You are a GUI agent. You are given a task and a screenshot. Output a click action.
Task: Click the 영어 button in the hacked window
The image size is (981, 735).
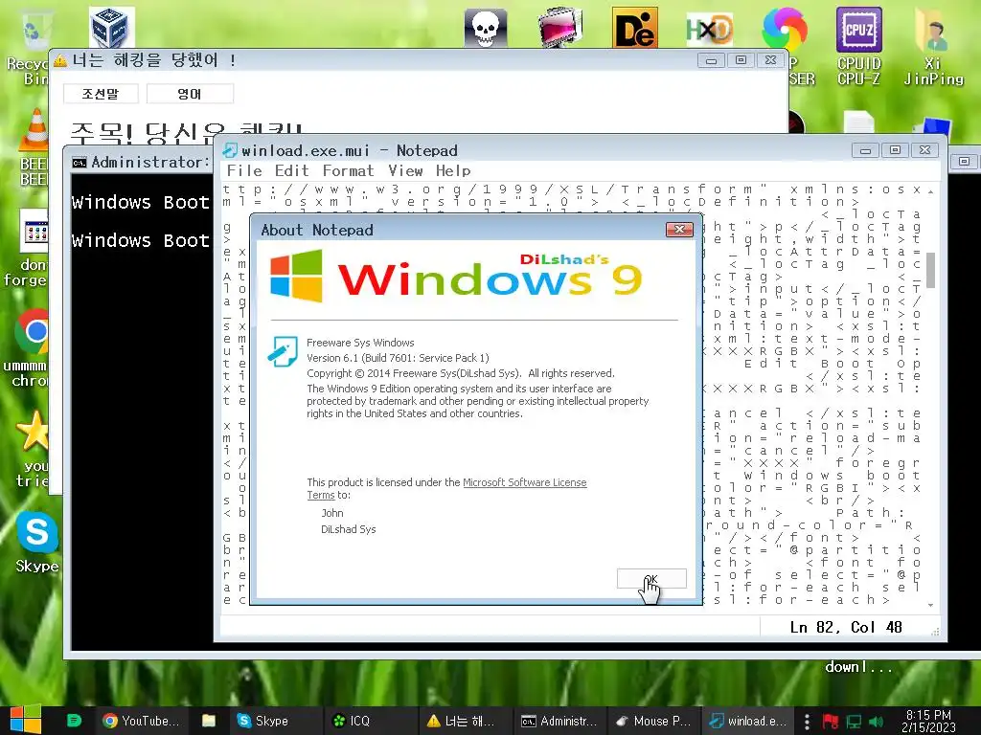pyautogui.click(x=190, y=94)
